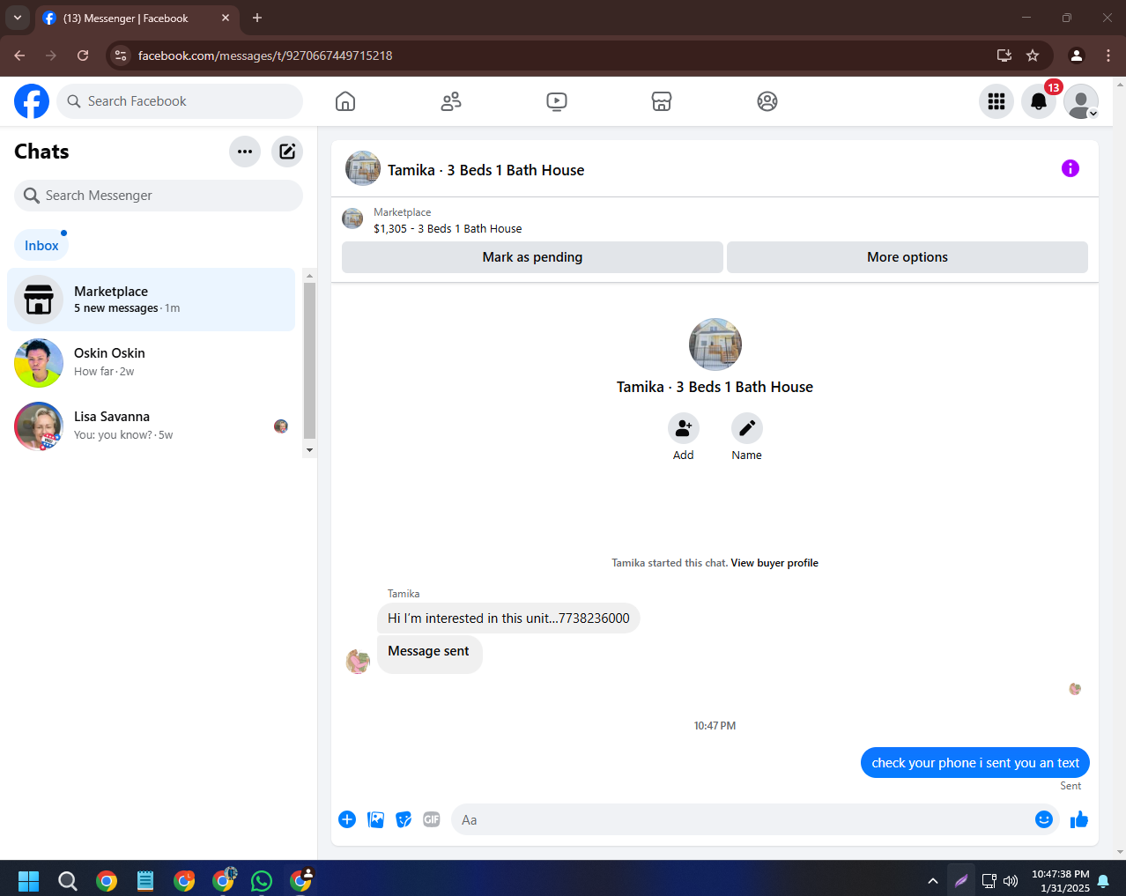
Task: Open a new browser tab
Action: 257,18
